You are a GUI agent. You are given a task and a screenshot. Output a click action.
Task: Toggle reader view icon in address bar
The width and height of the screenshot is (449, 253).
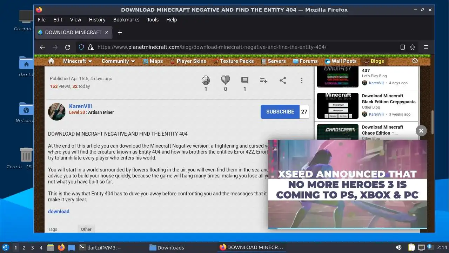403,47
